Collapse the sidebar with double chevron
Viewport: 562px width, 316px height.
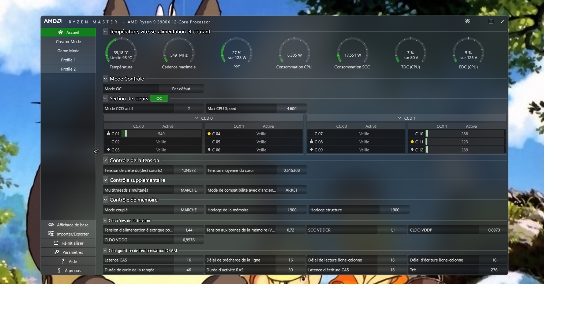(x=96, y=151)
